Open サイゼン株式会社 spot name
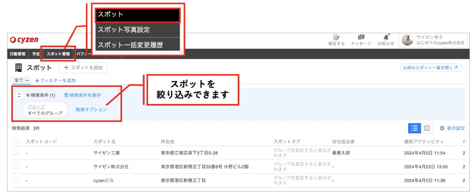Viewport: 475px width, 196px height. coord(111,167)
